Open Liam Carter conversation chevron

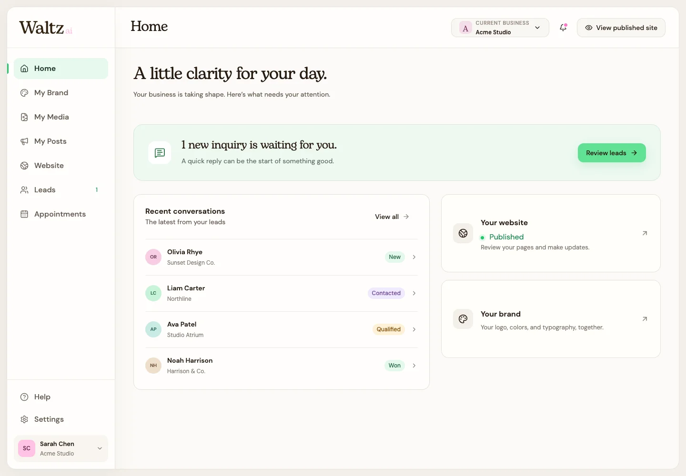click(x=414, y=293)
